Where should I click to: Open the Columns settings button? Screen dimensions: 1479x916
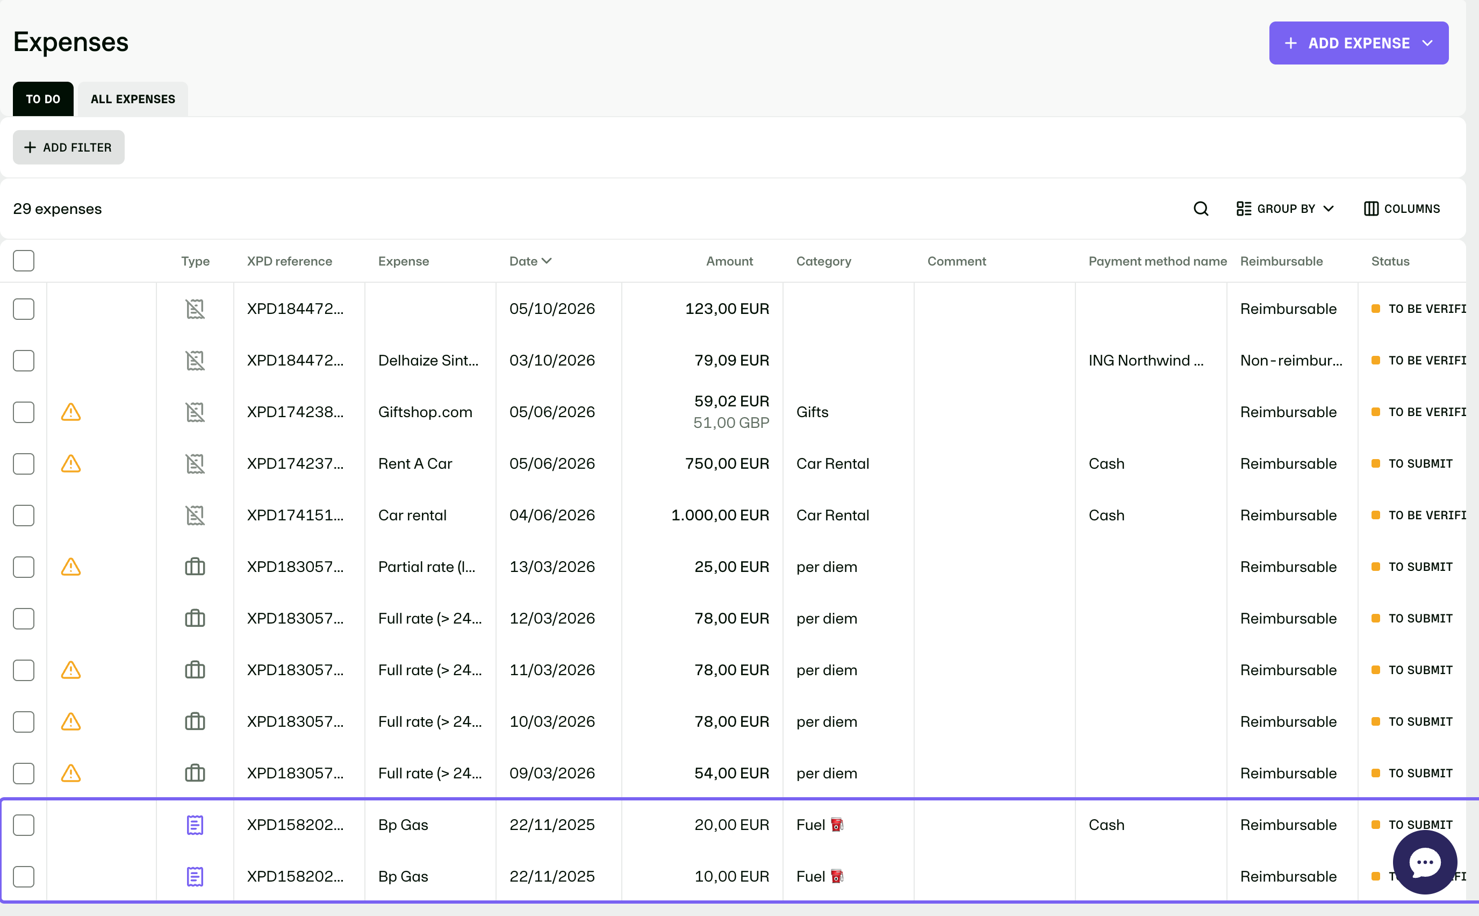click(1402, 209)
